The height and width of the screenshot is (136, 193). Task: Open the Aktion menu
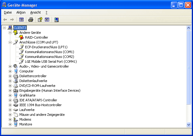21,12
